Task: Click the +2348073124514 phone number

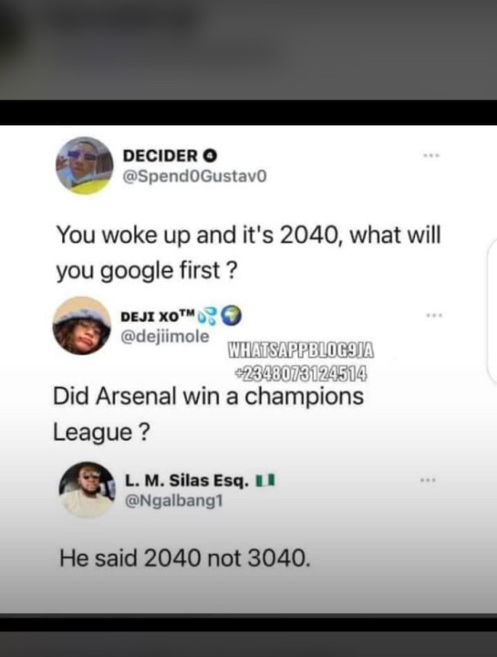Action: point(301,373)
